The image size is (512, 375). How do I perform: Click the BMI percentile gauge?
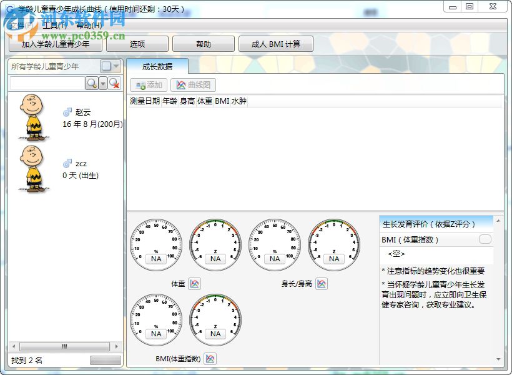pyautogui.click(x=156, y=320)
